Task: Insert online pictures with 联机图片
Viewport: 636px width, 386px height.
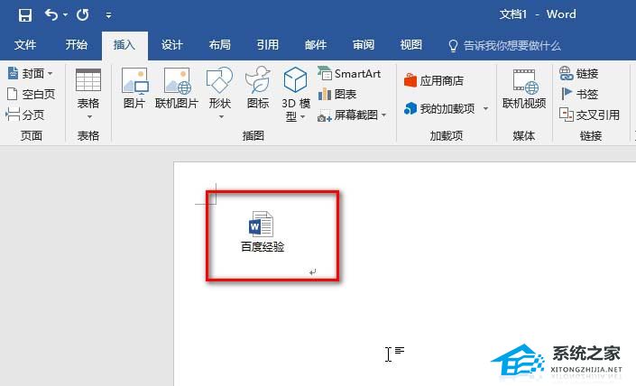Action: (x=177, y=88)
